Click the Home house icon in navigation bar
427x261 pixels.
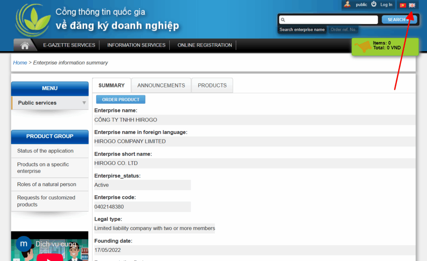25,45
